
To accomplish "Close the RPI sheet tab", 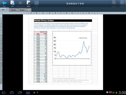I will point(7,10).
